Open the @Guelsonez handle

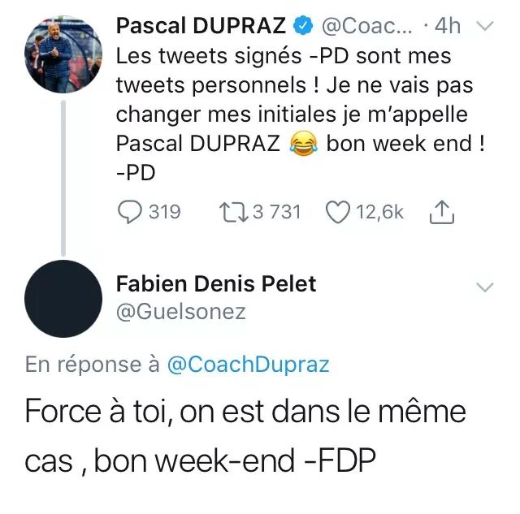[x=180, y=311]
